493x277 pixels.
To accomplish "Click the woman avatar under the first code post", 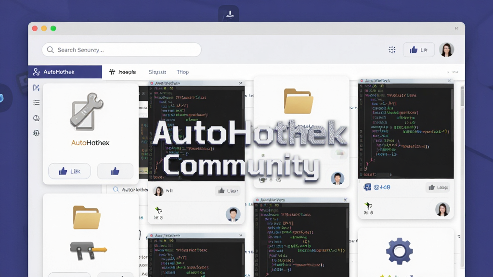I will click(158, 190).
